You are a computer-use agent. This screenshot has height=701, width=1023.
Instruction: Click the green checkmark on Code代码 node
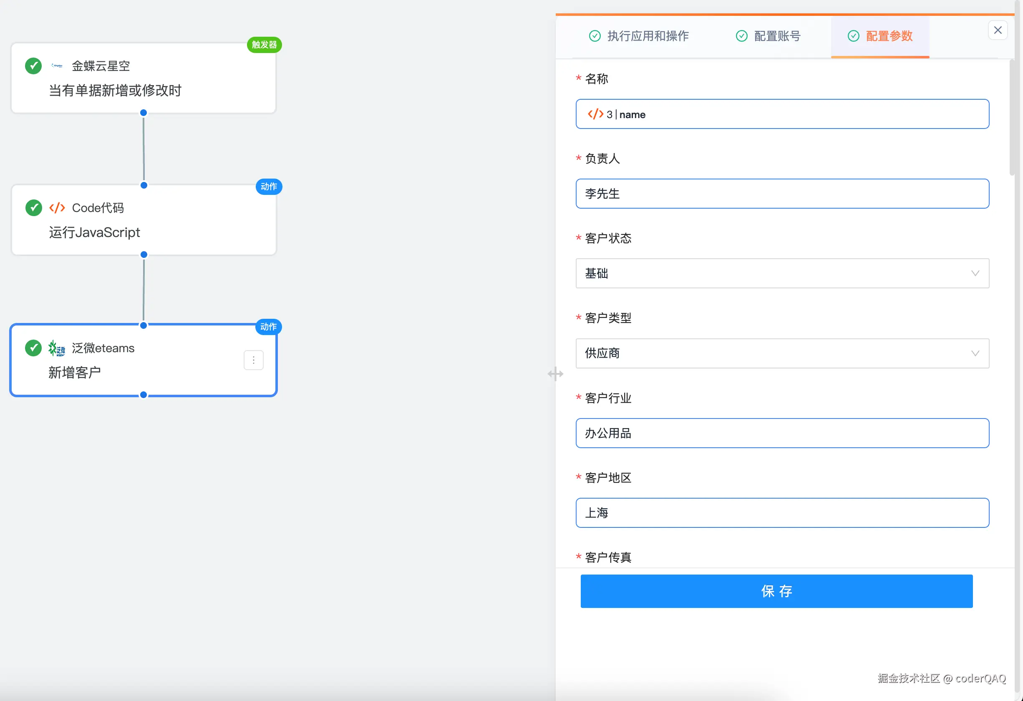pos(33,208)
